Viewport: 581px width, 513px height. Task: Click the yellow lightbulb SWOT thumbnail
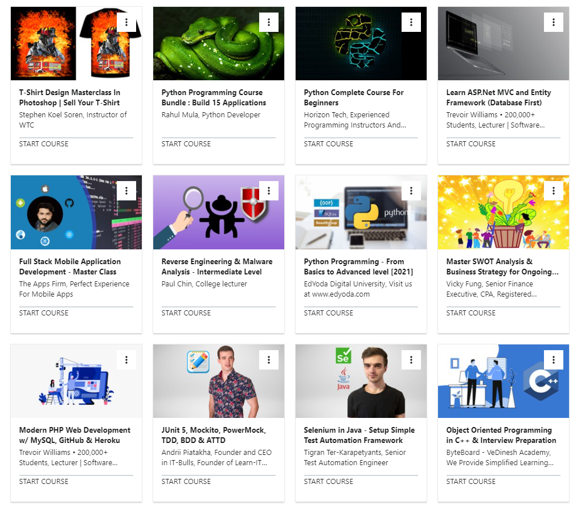tap(503, 212)
